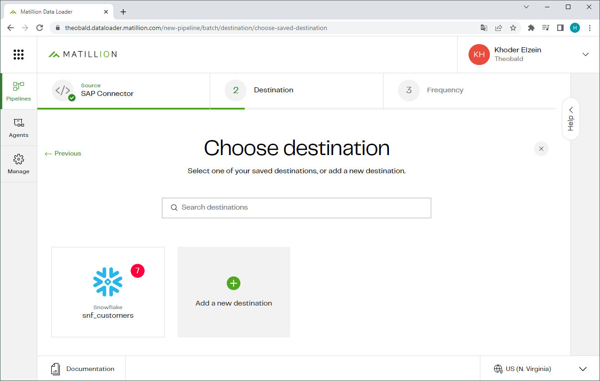This screenshot has height=381, width=600.
Task: Click the KH user avatar
Action: (x=479, y=55)
